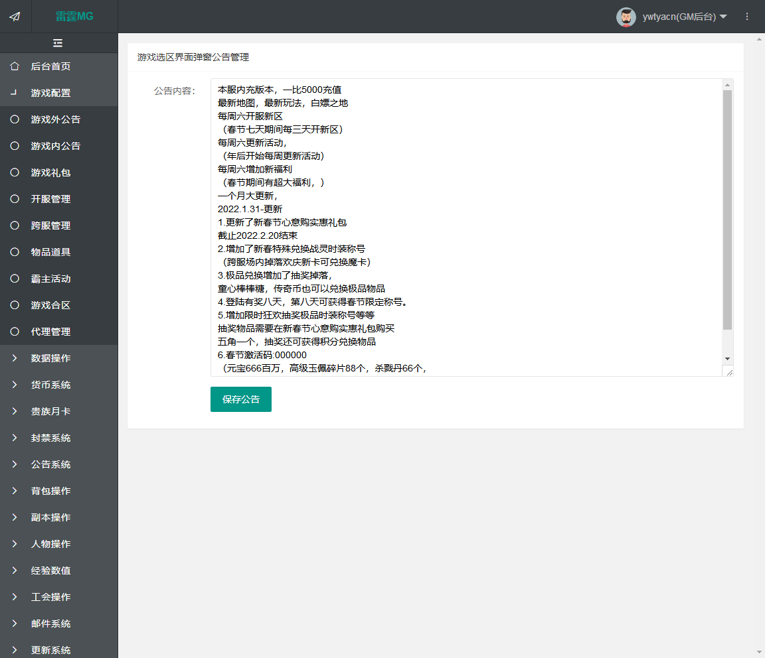Image resolution: width=765 pixels, height=658 pixels.
Task: Go to 代理管理 in the sidebar
Action: 58,332
